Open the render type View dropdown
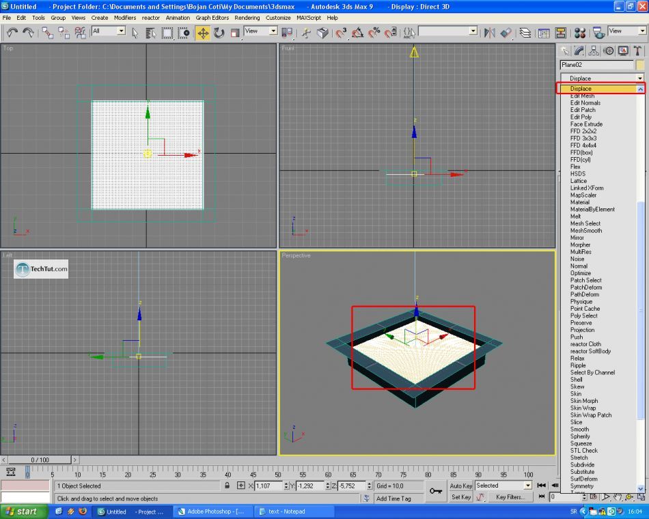The image size is (649, 519). pos(627,31)
